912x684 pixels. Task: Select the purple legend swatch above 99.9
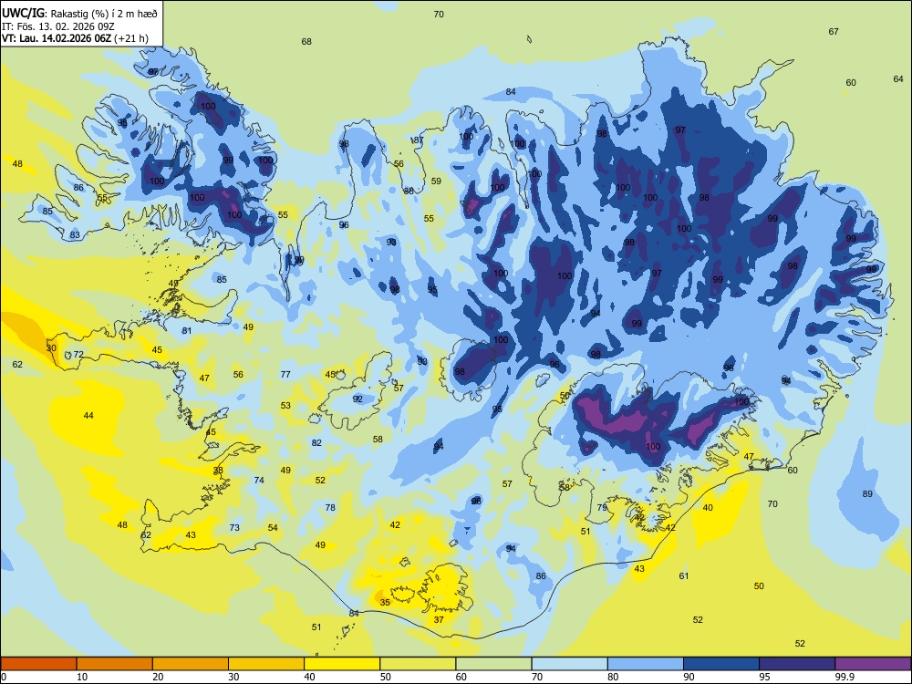[873, 664]
